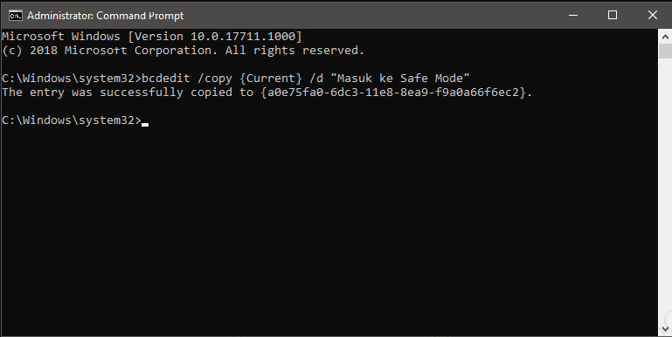672x337 pixels.
Task: Place cursor at the blinking prompt caret
Action: pos(145,125)
